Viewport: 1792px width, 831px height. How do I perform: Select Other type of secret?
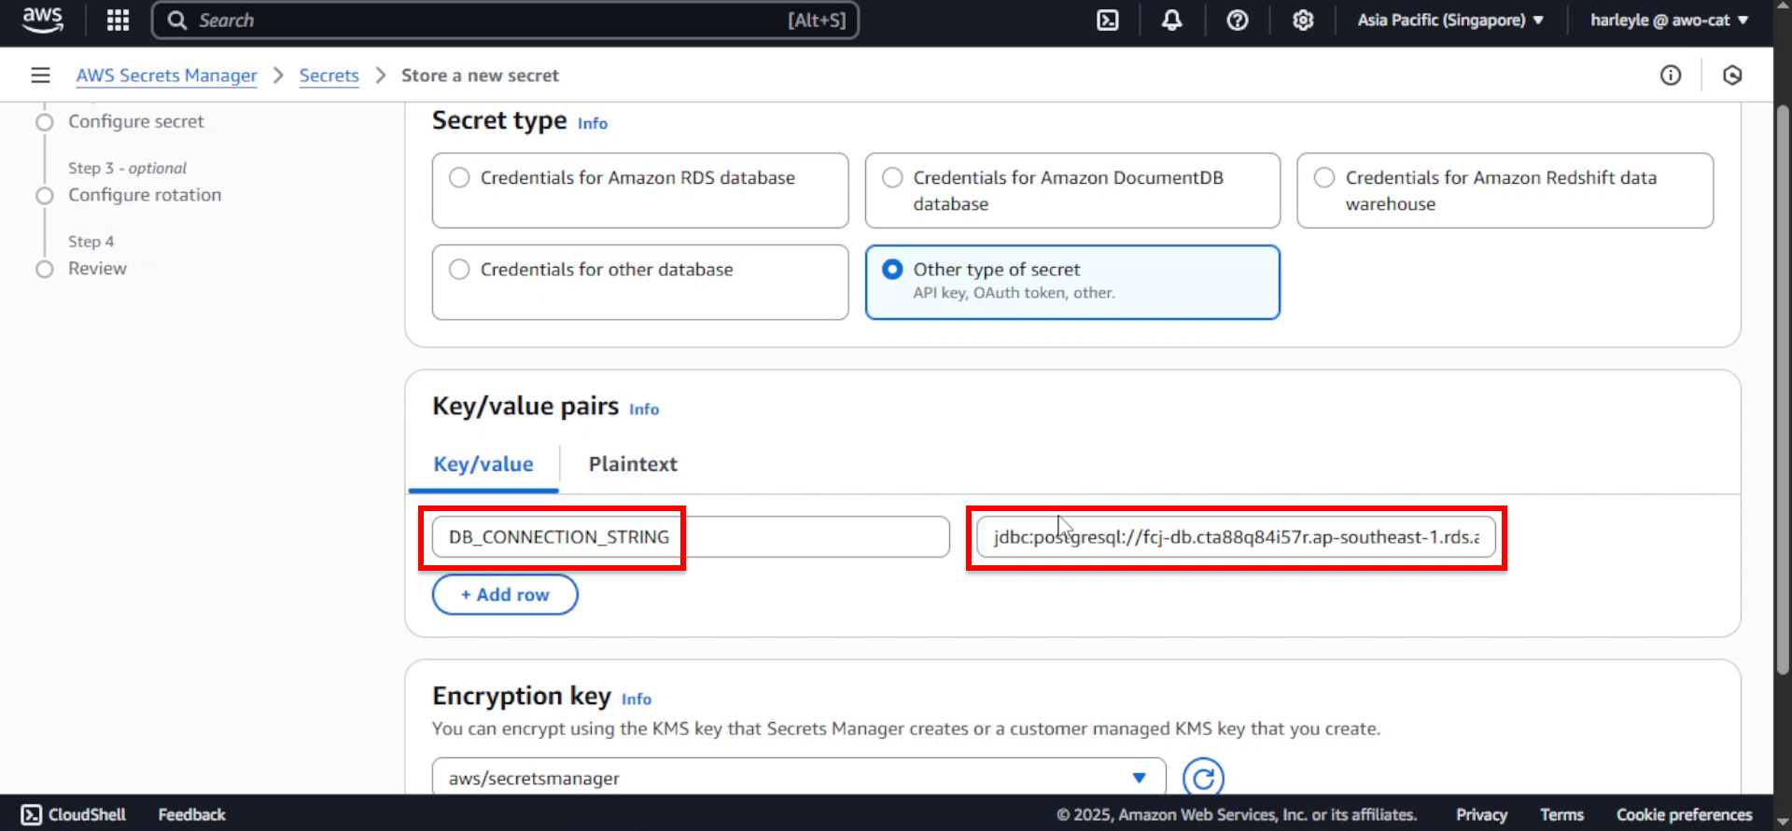pyautogui.click(x=1072, y=282)
